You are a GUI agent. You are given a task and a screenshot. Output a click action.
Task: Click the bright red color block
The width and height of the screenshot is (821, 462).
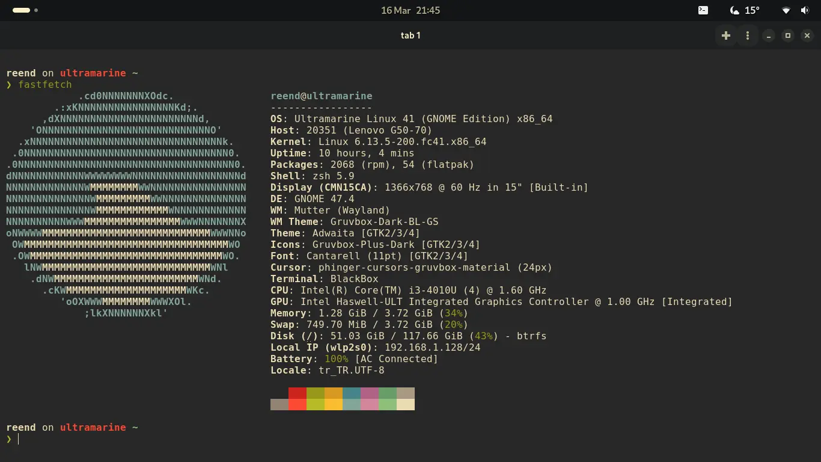298,404
